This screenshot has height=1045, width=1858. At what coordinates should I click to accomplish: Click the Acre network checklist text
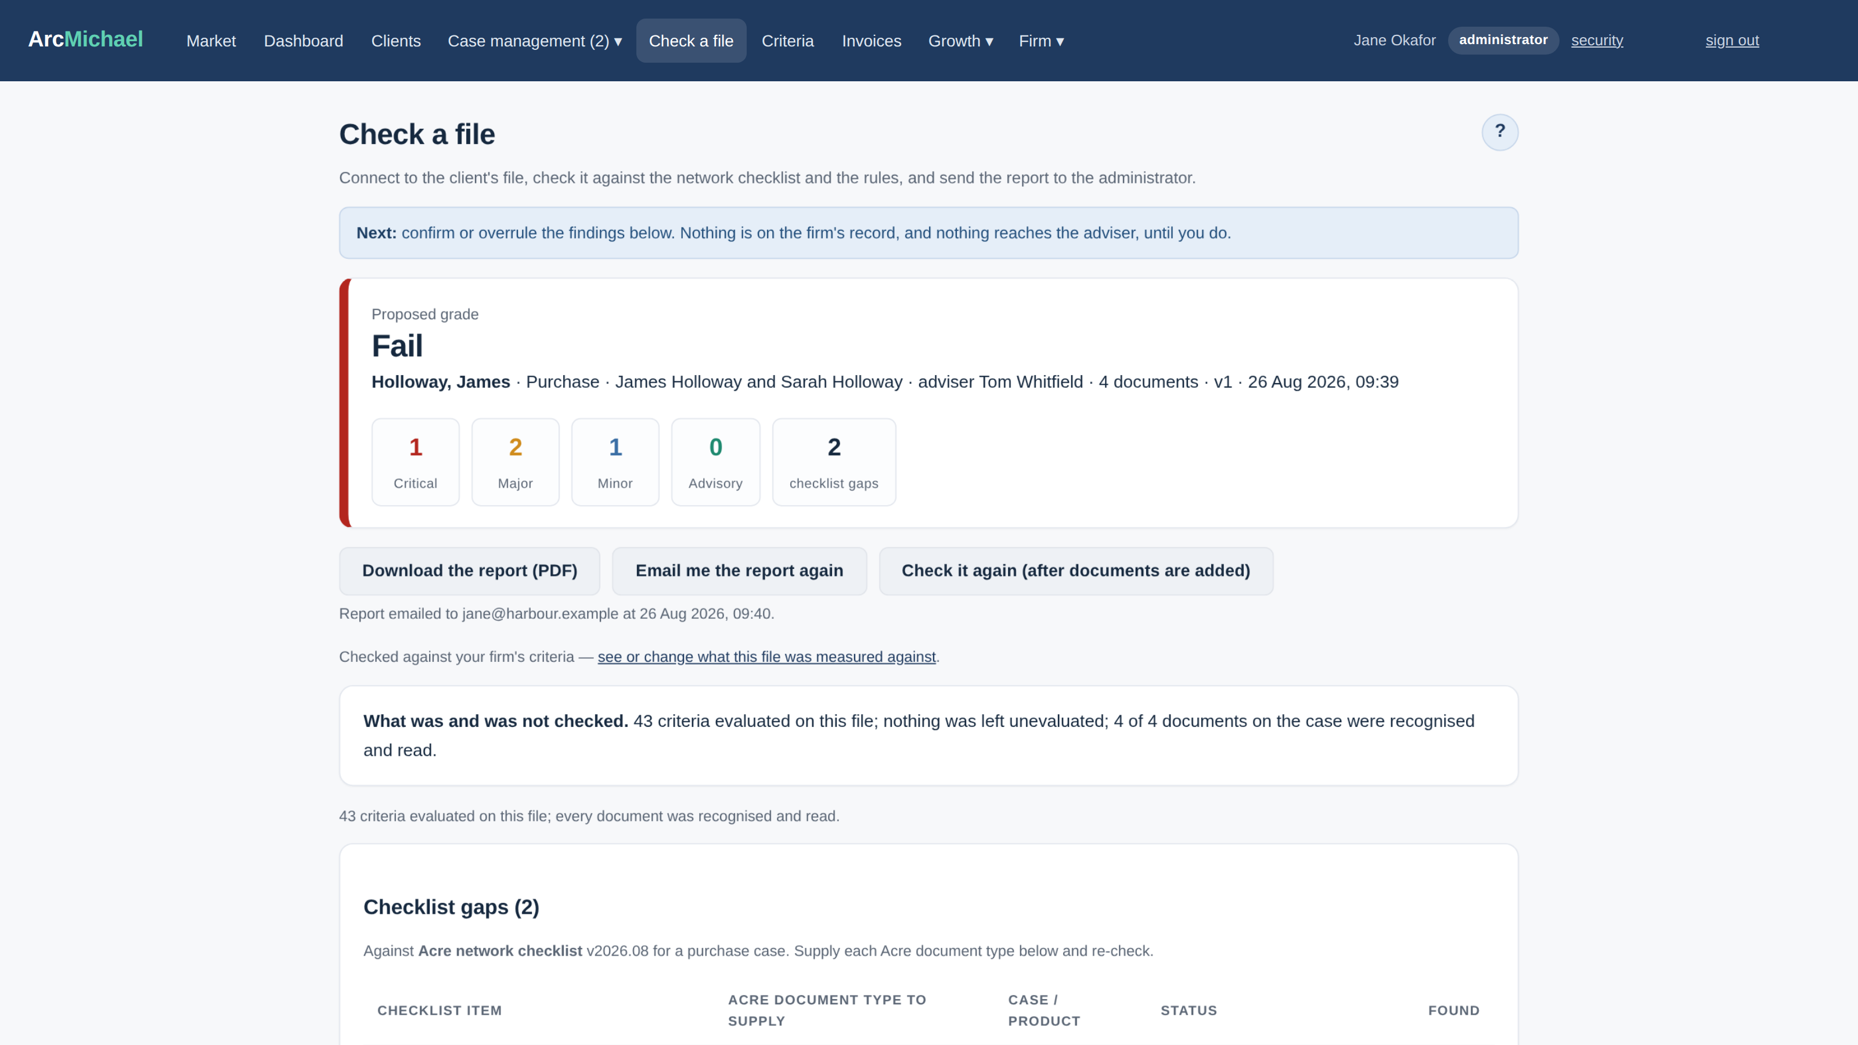pyautogui.click(x=500, y=950)
